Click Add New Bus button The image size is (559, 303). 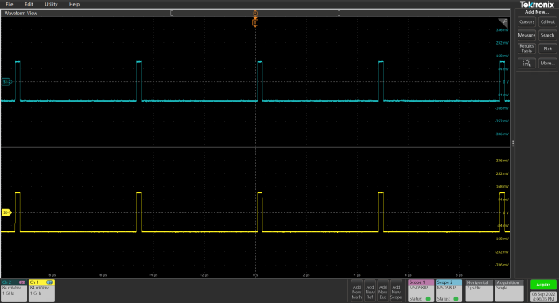pos(383,291)
